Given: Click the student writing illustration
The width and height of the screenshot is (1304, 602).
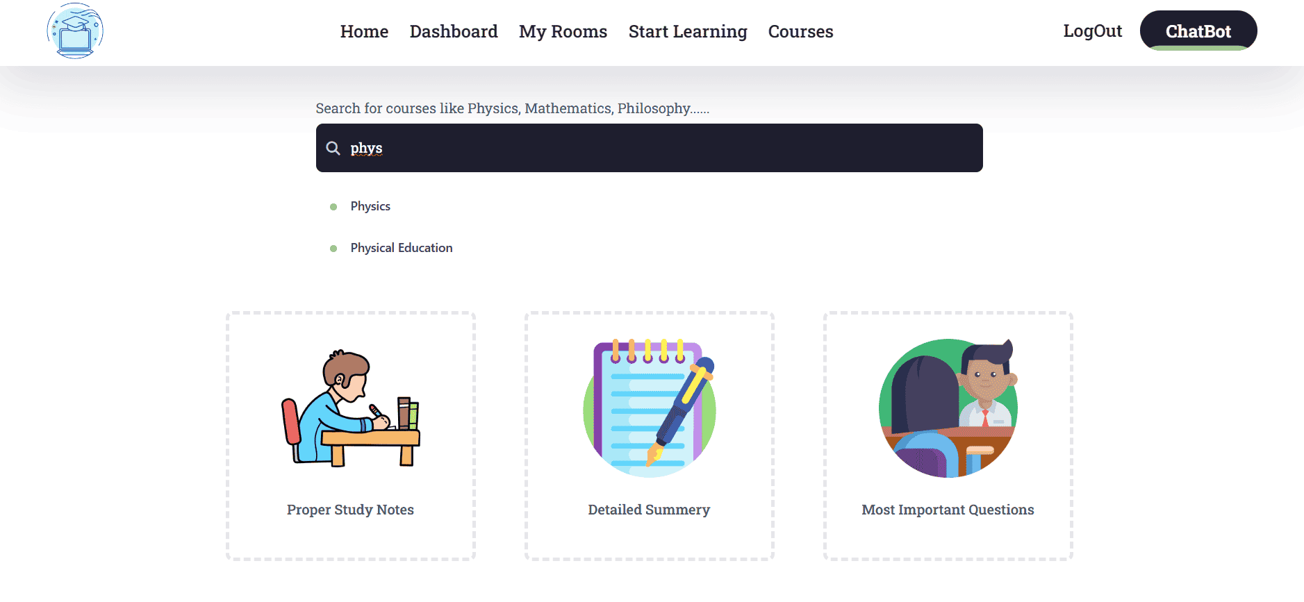Looking at the screenshot, I should (x=351, y=408).
